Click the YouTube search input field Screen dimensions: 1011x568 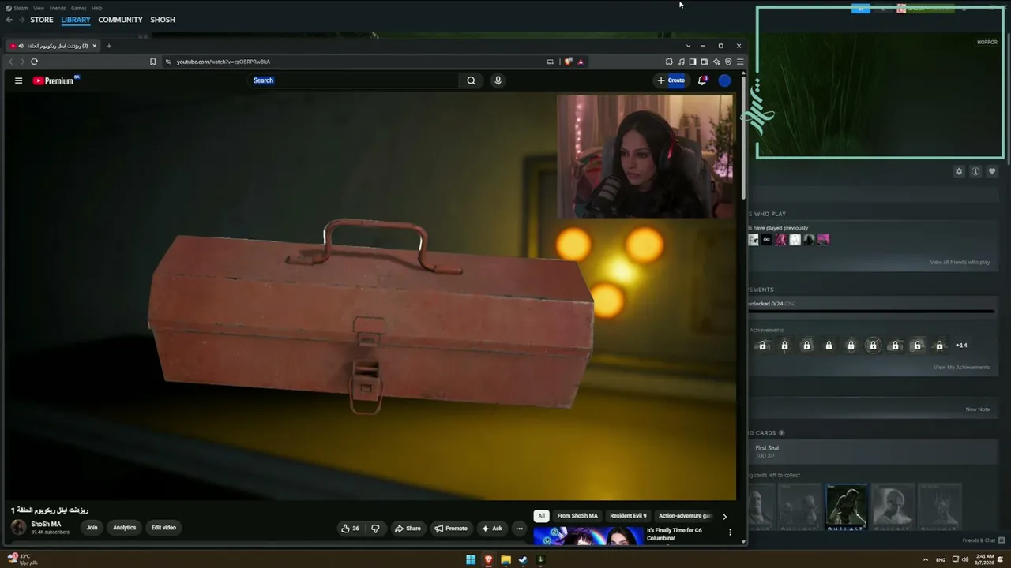(x=355, y=80)
